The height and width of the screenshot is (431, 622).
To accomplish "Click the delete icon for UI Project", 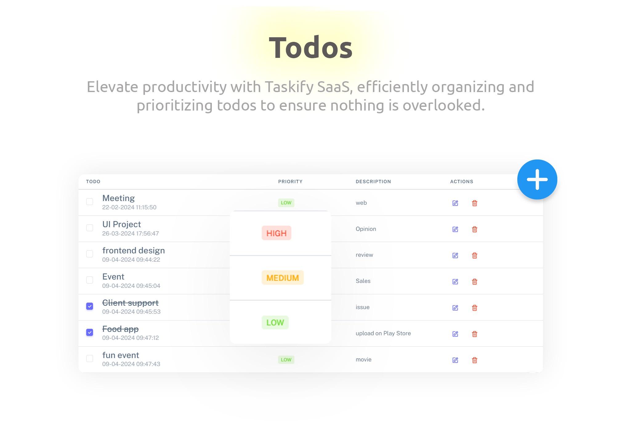I will pyautogui.click(x=475, y=229).
